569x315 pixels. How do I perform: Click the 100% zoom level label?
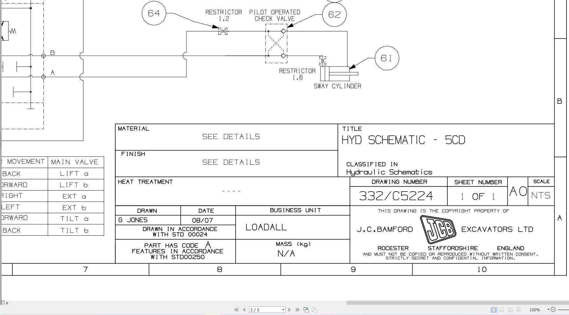coord(535,310)
